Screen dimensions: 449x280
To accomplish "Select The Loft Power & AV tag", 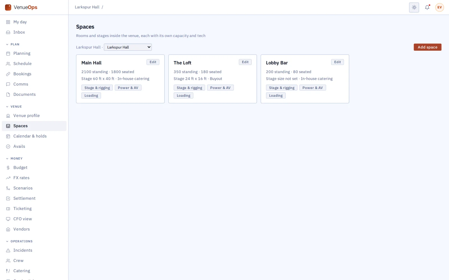I will (x=220, y=88).
